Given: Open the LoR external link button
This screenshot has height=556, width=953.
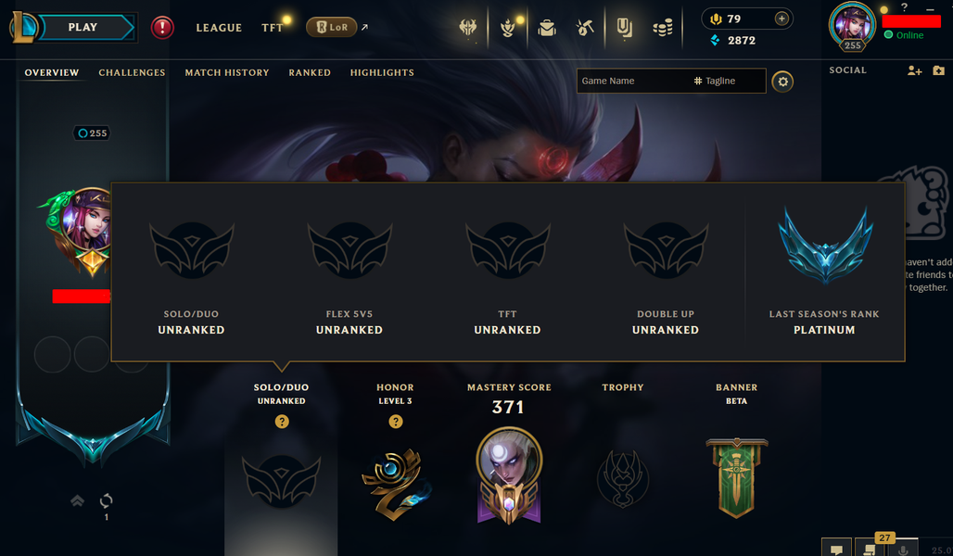Looking at the screenshot, I should click(331, 27).
